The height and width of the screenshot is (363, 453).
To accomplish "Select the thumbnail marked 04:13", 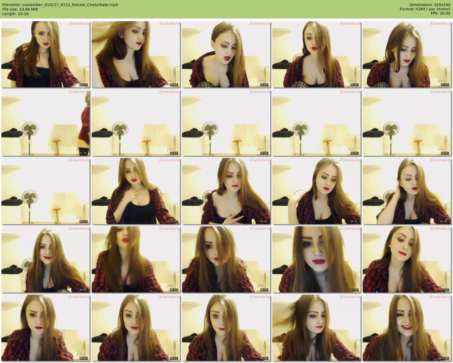I will click(x=46, y=191).
